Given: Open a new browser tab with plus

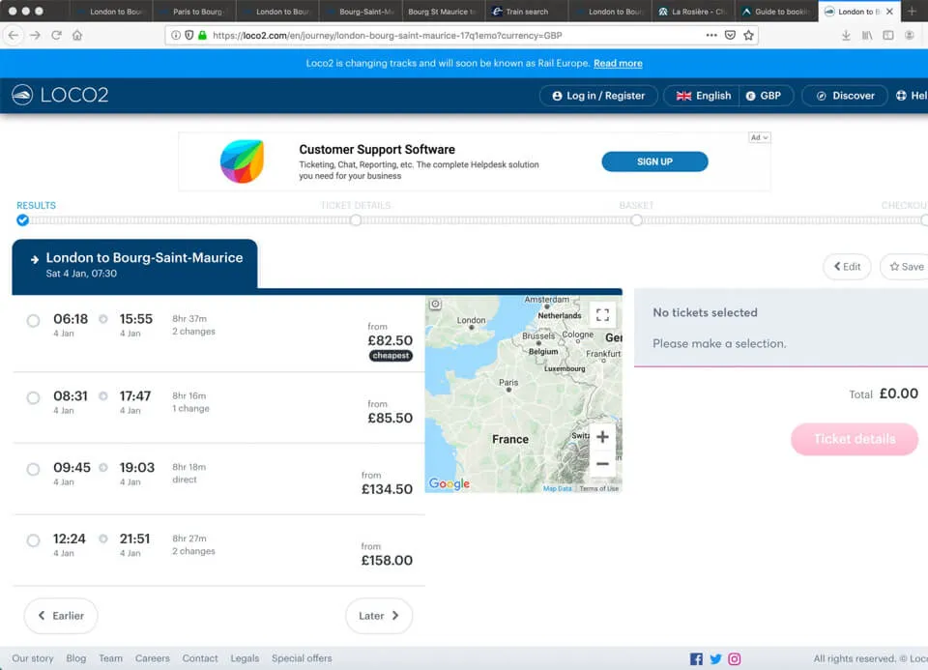Looking at the screenshot, I should pyautogui.click(x=912, y=12).
